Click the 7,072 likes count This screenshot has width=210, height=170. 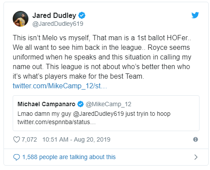[29, 139]
